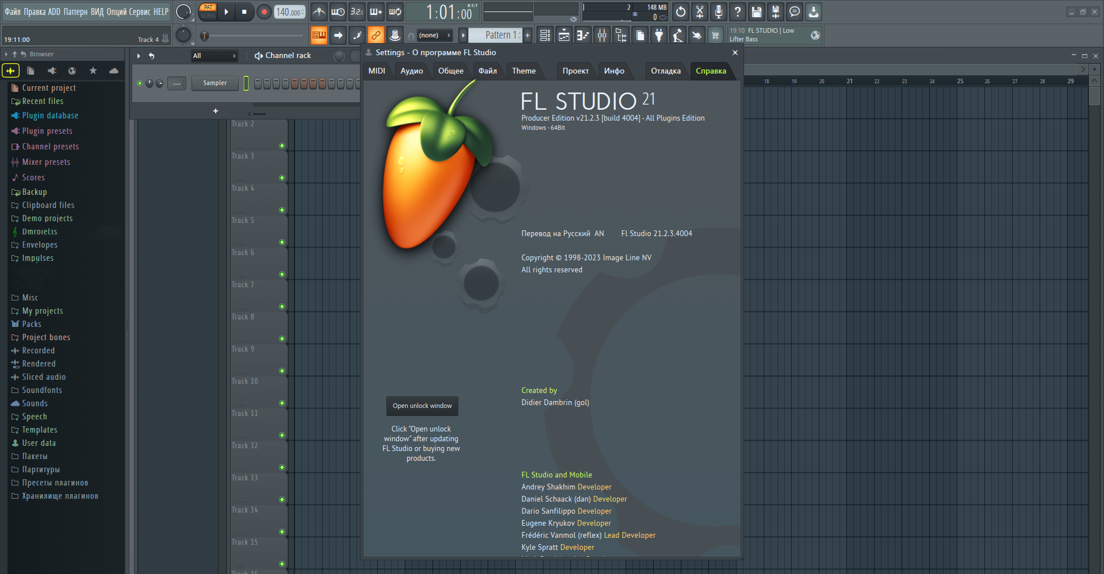Expand the channel rack menu arrow

coord(139,56)
